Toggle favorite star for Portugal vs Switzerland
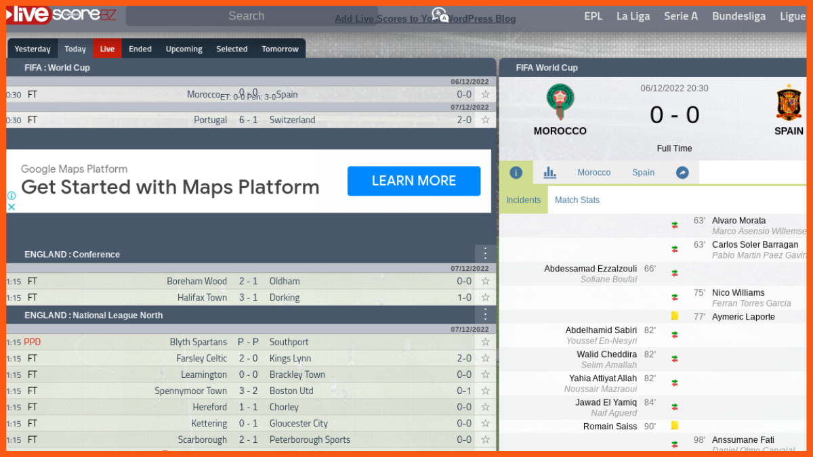Viewport: 813px width, 457px height. 485,120
